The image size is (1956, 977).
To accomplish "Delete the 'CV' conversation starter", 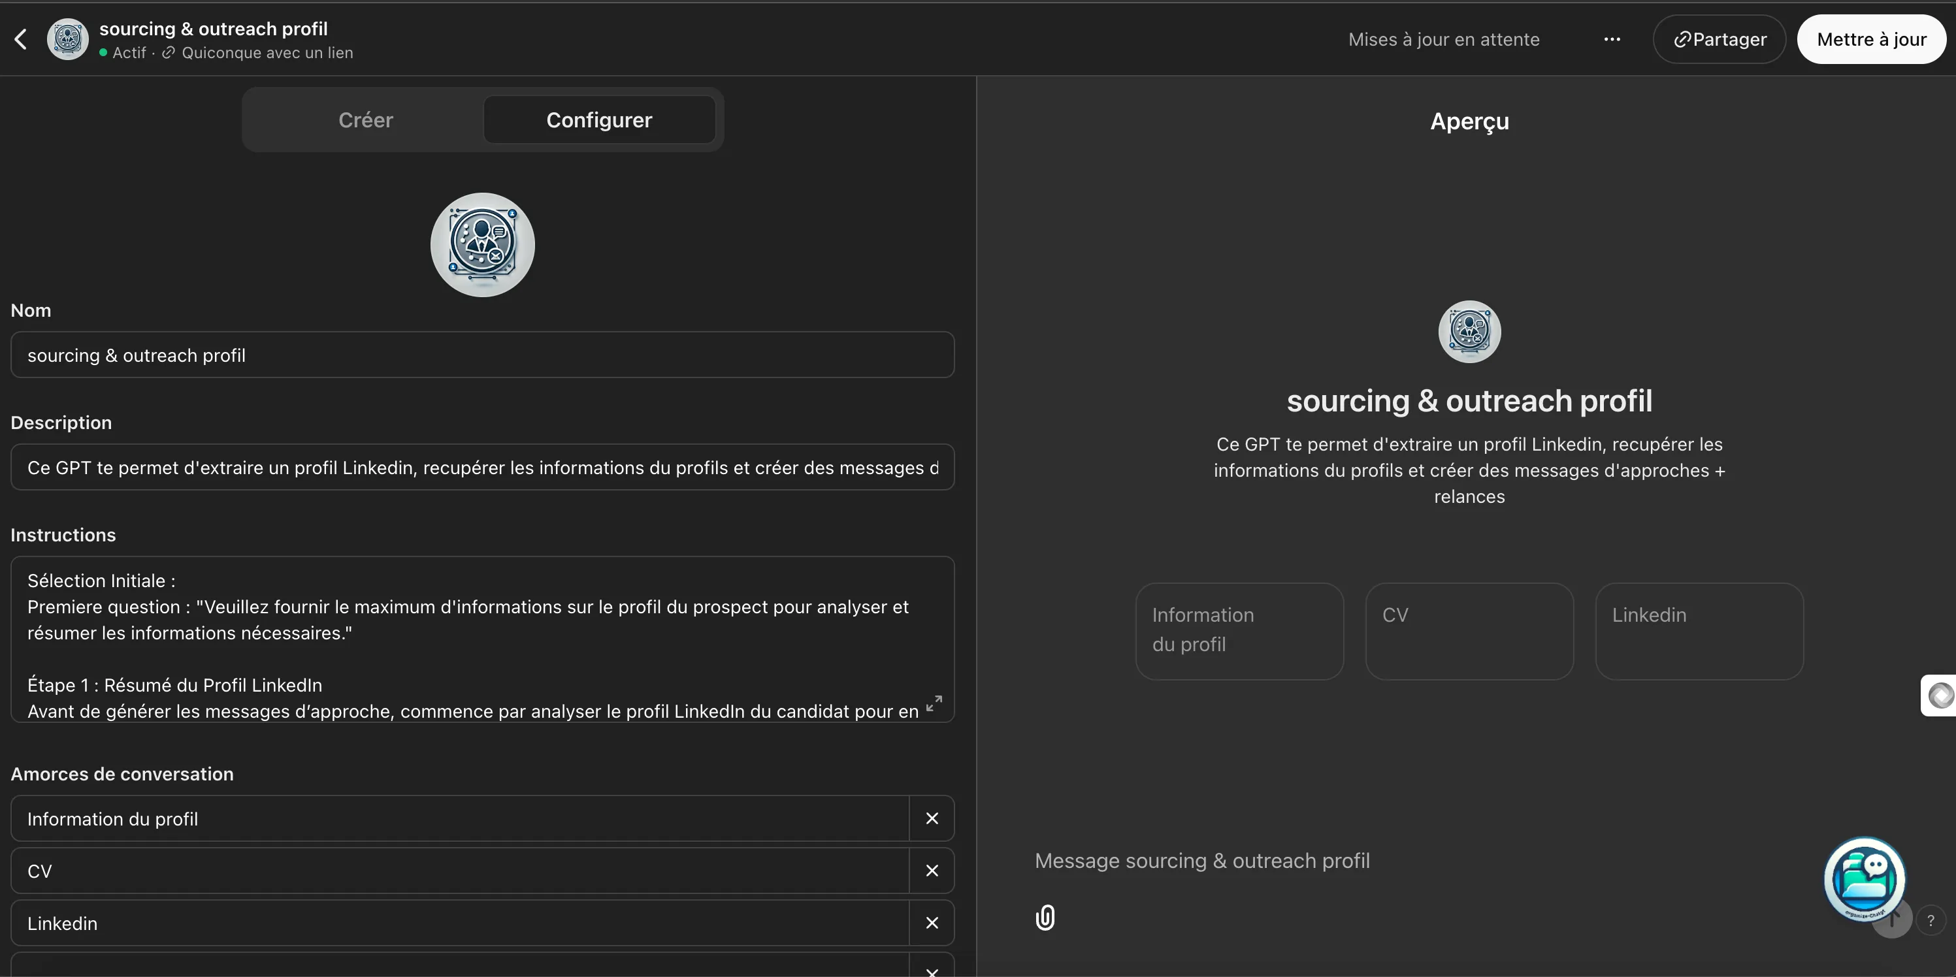I will [x=932, y=871].
